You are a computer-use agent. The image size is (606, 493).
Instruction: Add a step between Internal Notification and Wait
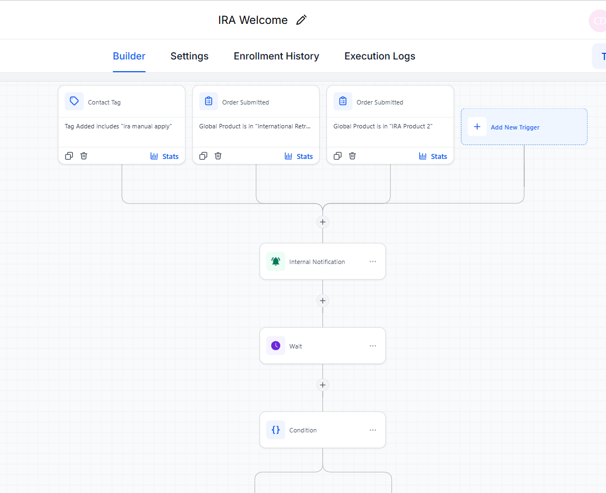coord(322,301)
